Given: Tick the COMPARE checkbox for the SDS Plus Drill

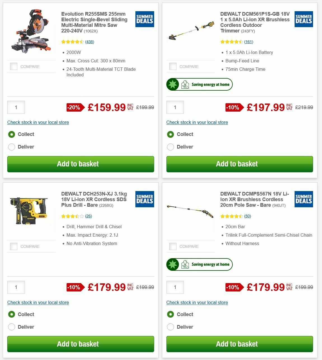Looking at the screenshot, I should pos(13,246).
